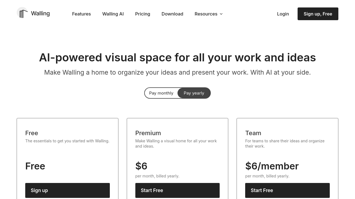Switch billing to Pay monthly
This screenshot has height=199, width=355.
(161, 93)
